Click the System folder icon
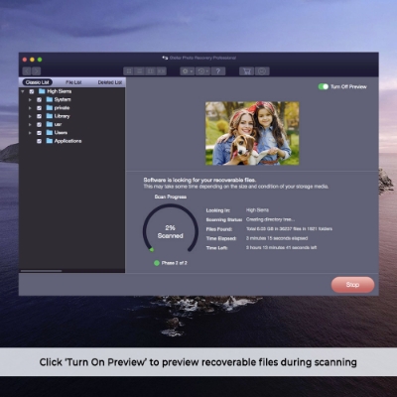Screen dimensions: 397x397 click(x=50, y=99)
